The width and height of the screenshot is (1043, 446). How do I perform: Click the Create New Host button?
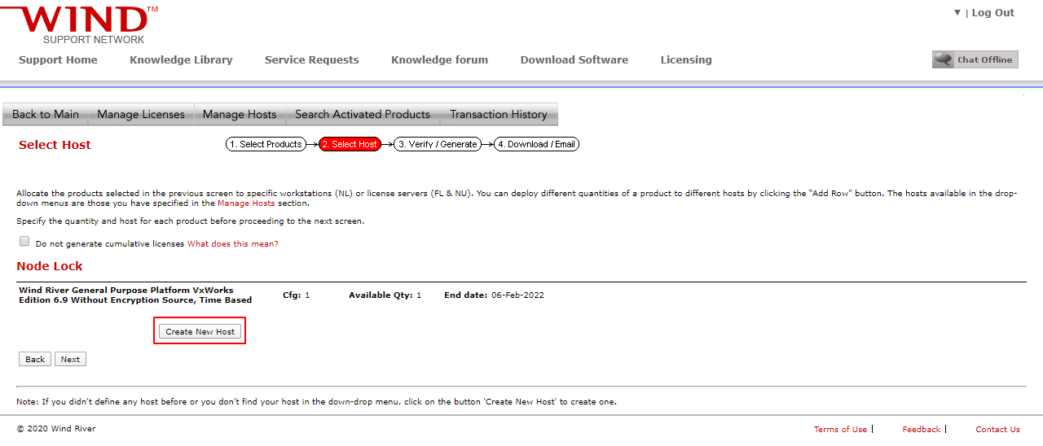(200, 331)
